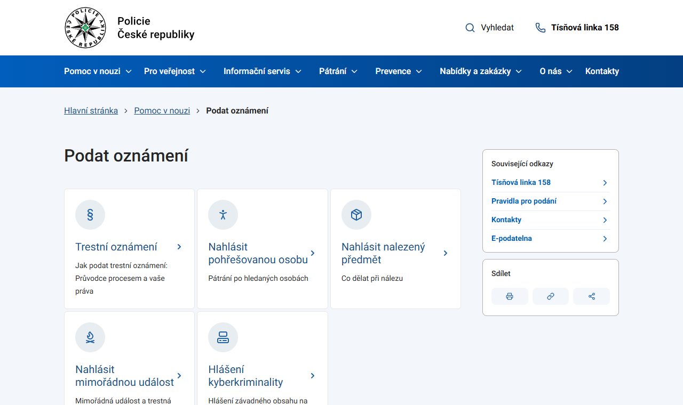
Task: Open the Informační servis dropdown
Action: coord(263,71)
